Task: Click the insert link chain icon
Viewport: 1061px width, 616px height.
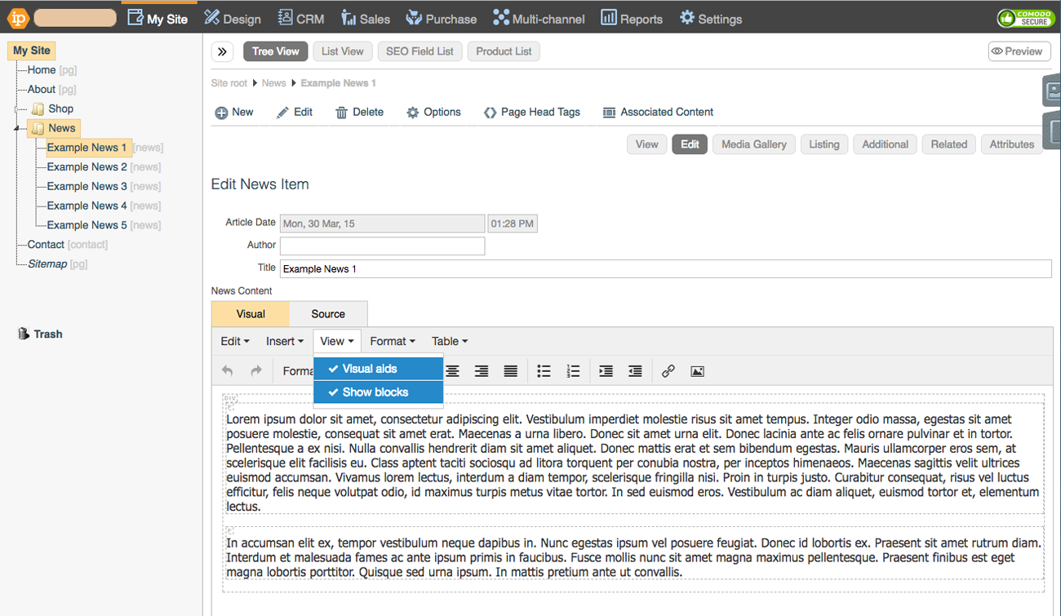Action: pyautogui.click(x=668, y=371)
